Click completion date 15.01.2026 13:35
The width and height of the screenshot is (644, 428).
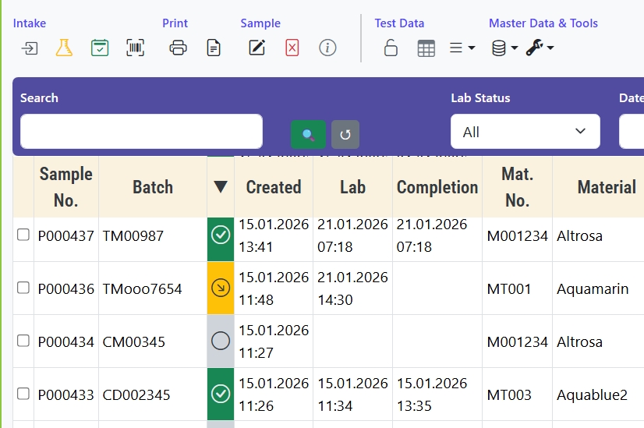tap(432, 394)
